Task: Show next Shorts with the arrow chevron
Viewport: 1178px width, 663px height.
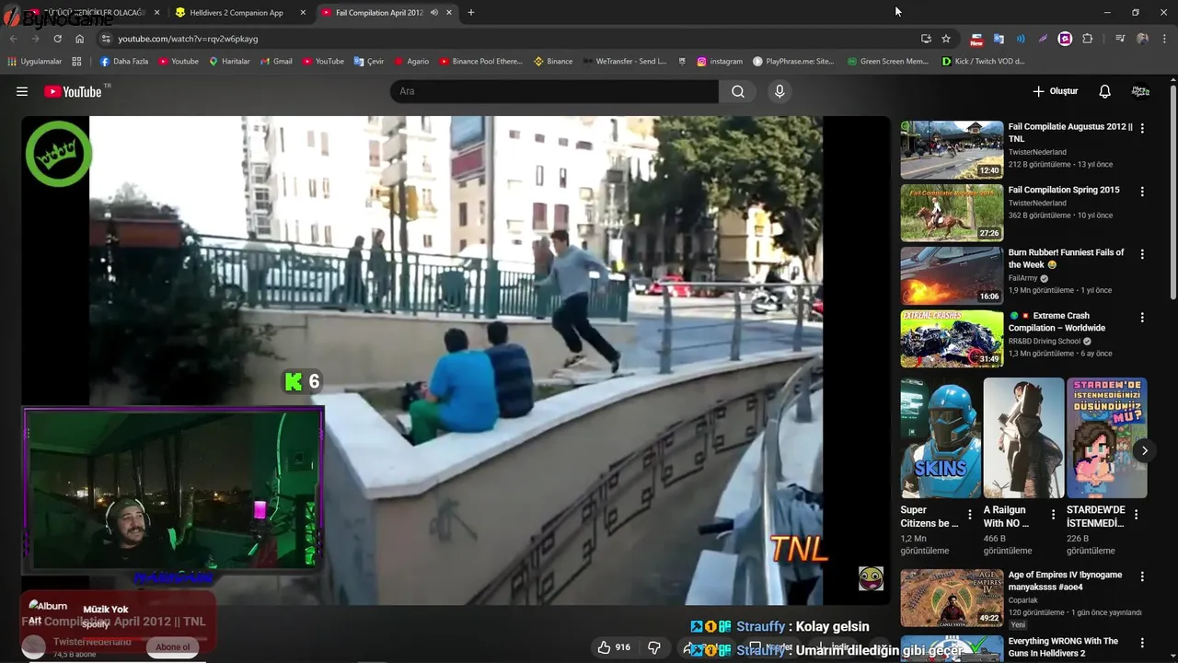Action: 1144,450
